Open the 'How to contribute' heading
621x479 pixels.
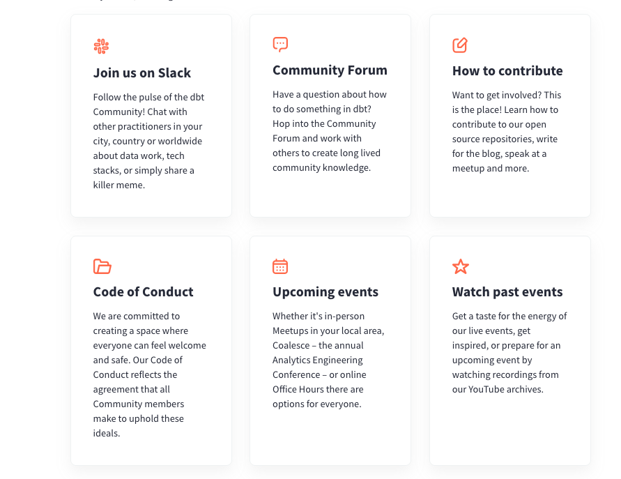tap(507, 70)
